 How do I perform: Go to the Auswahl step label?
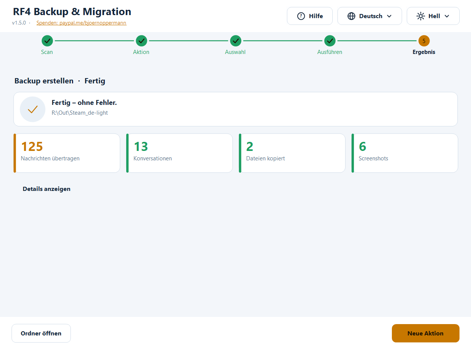click(236, 52)
